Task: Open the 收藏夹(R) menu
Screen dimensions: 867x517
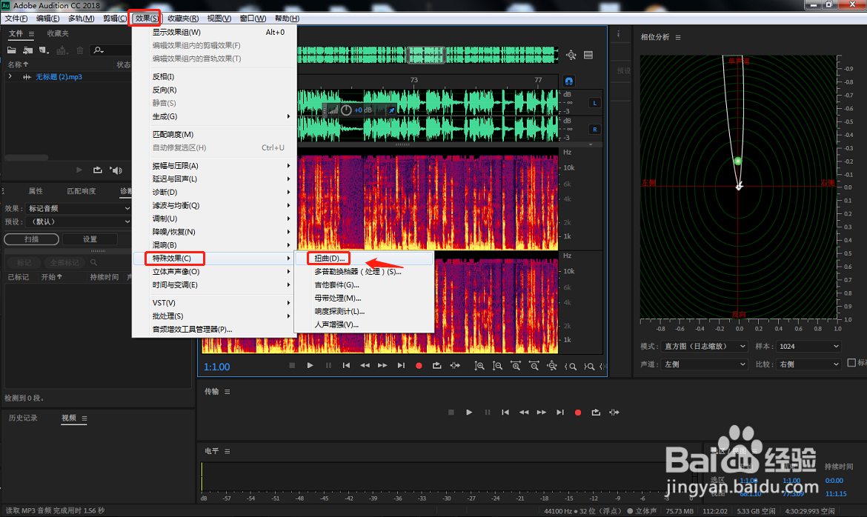Action: coord(183,19)
